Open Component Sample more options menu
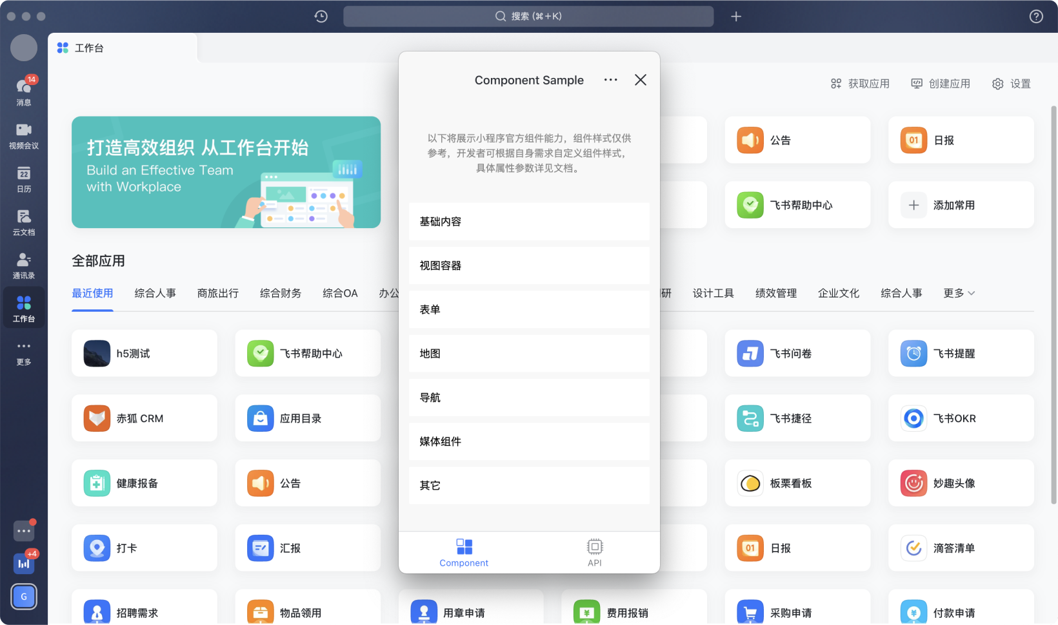The width and height of the screenshot is (1058, 625). point(611,80)
